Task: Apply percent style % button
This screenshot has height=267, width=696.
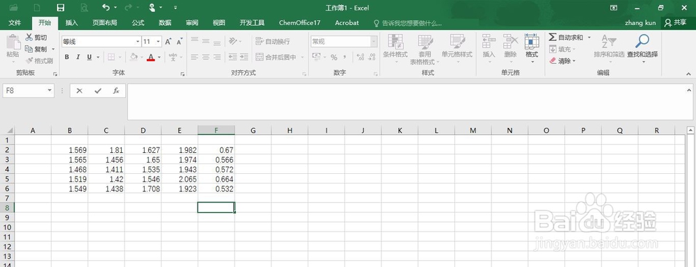Action: click(x=333, y=57)
